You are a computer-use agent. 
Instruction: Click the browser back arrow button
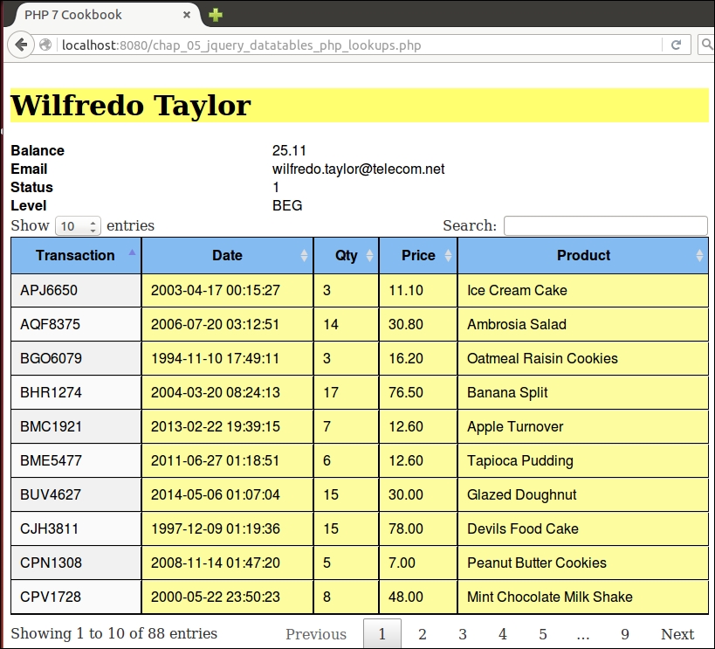click(x=21, y=45)
